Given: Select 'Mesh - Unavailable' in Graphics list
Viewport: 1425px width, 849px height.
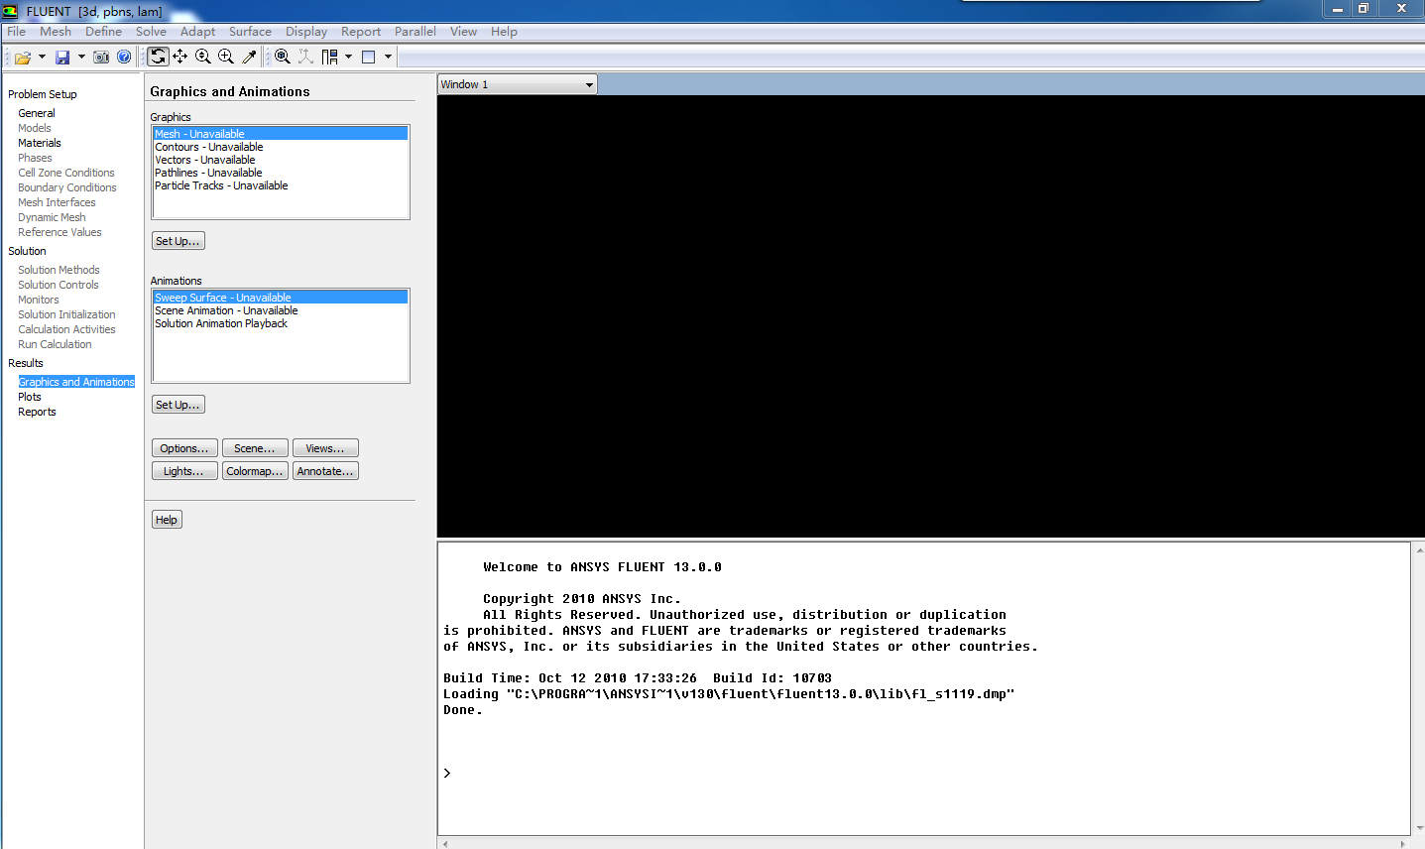Looking at the screenshot, I should pos(281,134).
